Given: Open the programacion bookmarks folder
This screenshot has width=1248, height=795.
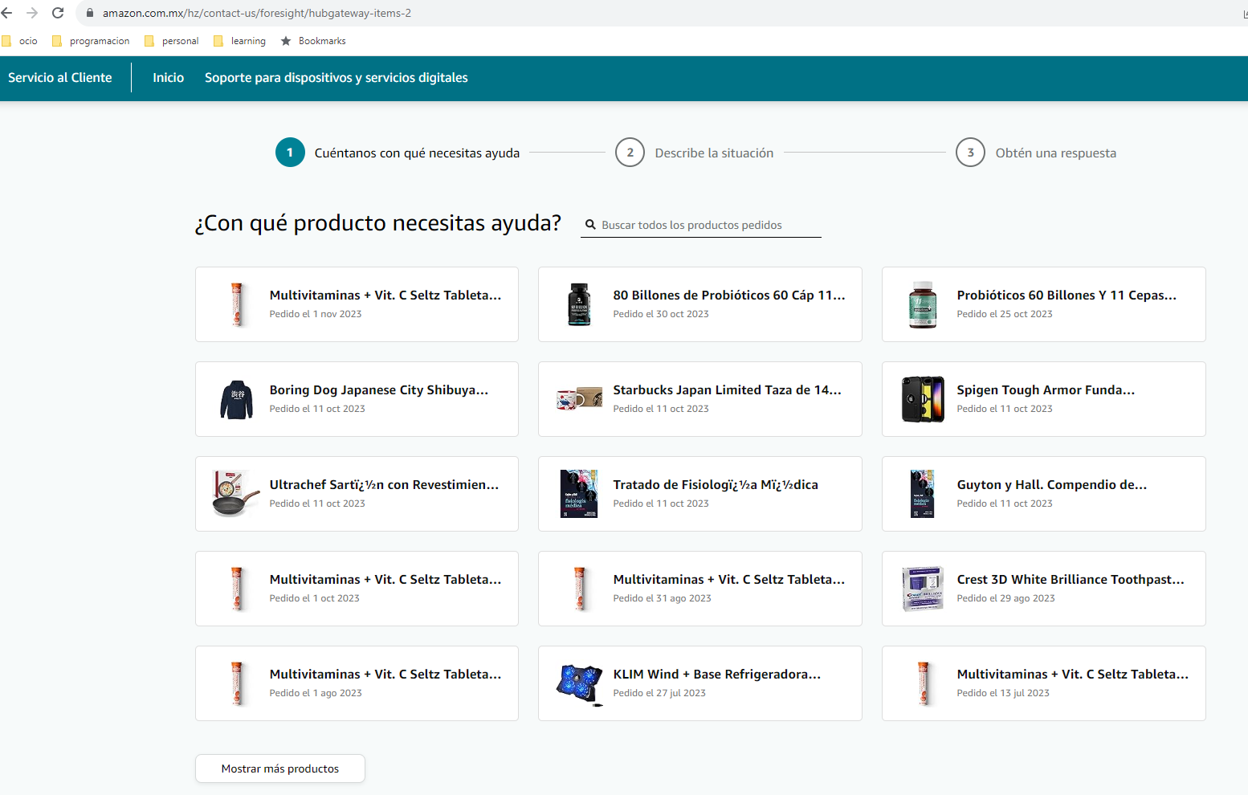Looking at the screenshot, I should pos(91,41).
